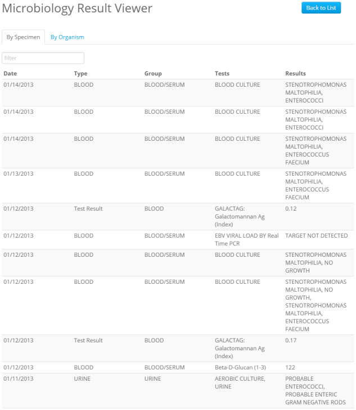Click the Tests column header
The height and width of the screenshot is (410, 356).
tap(222, 73)
